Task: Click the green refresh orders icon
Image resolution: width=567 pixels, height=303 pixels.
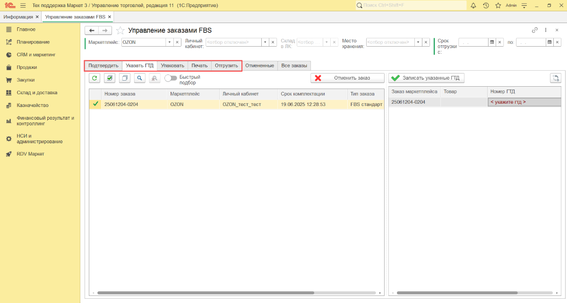Action: [x=94, y=78]
